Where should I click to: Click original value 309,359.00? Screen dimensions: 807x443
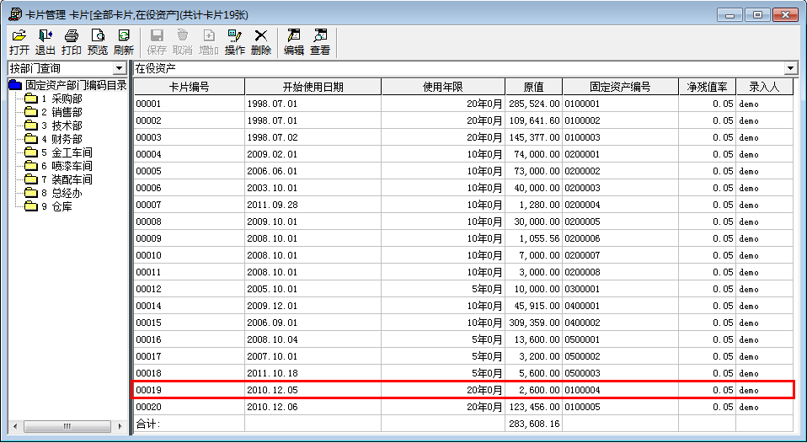click(534, 323)
